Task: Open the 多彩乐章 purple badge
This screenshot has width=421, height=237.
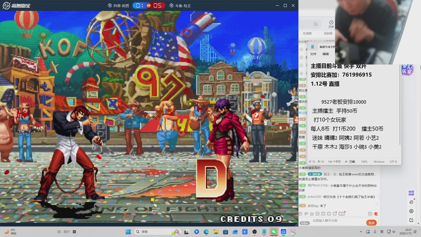Action: tap(407, 70)
